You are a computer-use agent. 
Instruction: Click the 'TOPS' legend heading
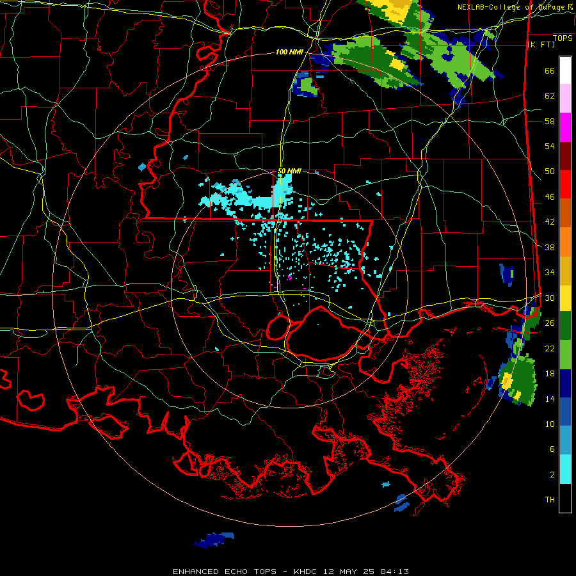pyautogui.click(x=563, y=38)
